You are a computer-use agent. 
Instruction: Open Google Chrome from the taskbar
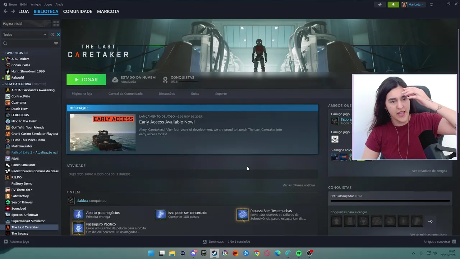click(257, 253)
